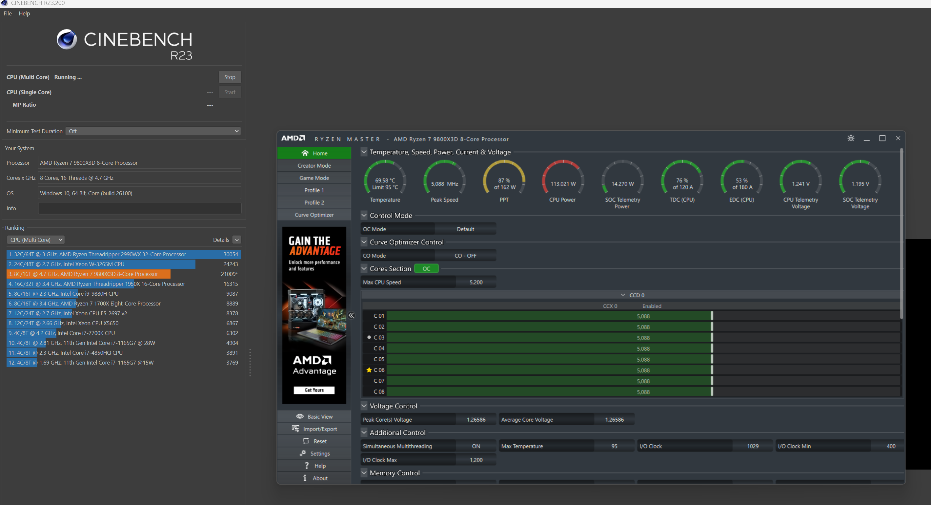Image resolution: width=931 pixels, height=505 pixels.
Task: Click the gold star next to C 06
Action: [x=369, y=370]
